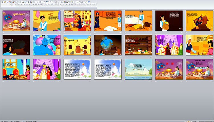Select title slide thumbnail with genie and lamps

[x=16, y=21]
